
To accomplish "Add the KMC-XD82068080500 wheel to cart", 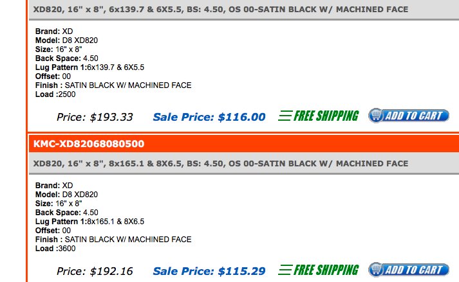I will 409,270.
